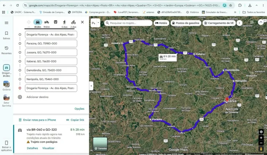Show more bookmarks chevron
The height and width of the screenshot is (155, 267).
pos(235,12)
